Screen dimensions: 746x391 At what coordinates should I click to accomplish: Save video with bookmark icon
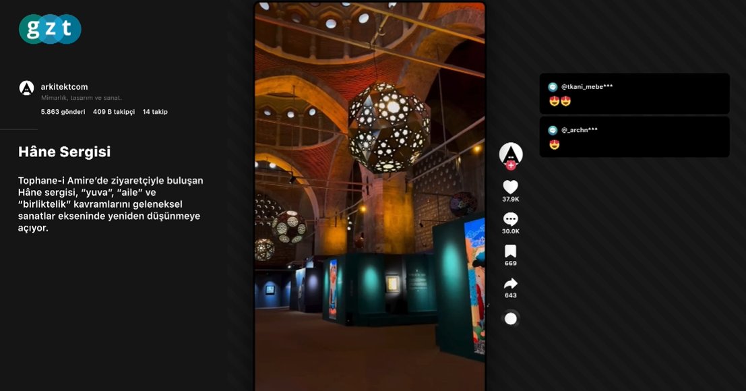click(511, 251)
